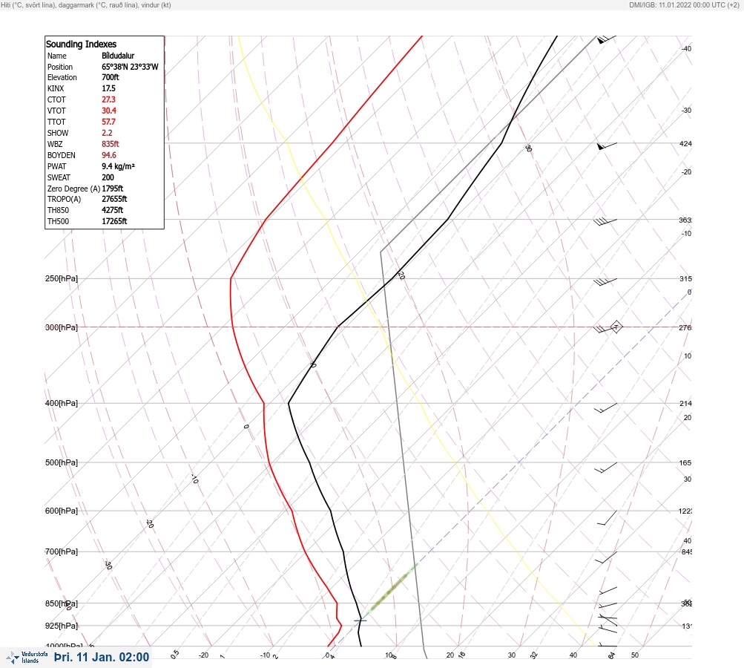Click the TH850 value '4275ft'
Viewport: 744px width, 668px height.
pyautogui.click(x=113, y=210)
